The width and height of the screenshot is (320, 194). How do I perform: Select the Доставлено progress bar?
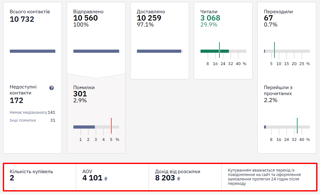pos(160,51)
